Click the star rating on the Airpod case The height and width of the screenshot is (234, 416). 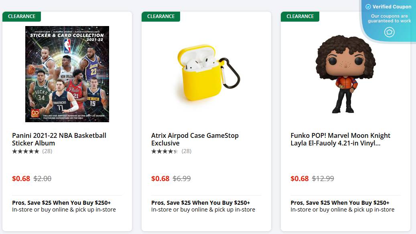pos(165,151)
